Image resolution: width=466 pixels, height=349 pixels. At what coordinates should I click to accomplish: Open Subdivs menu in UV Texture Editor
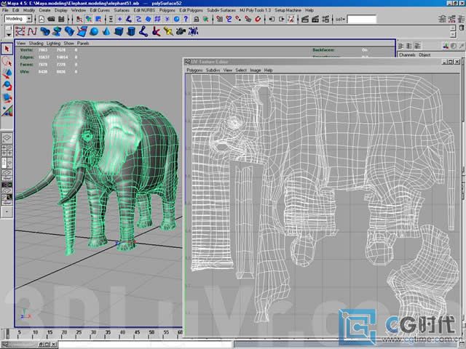(213, 71)
